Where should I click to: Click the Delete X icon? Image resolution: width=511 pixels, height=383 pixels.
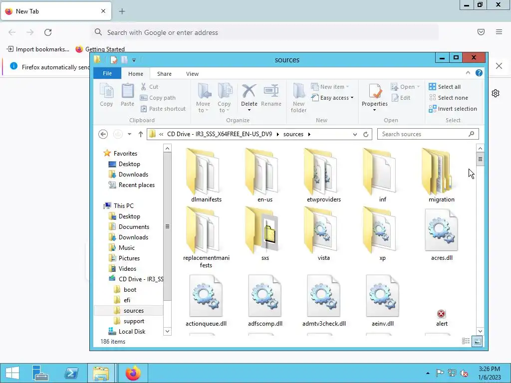pyautogui.click(x=249, y=92)
